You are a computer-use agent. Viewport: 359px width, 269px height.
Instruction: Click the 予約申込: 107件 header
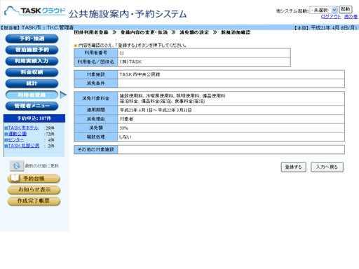pos(34,118)
